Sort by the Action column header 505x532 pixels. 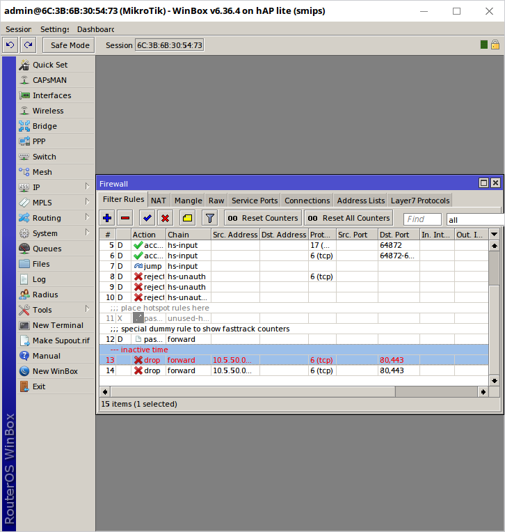point(148,235)
